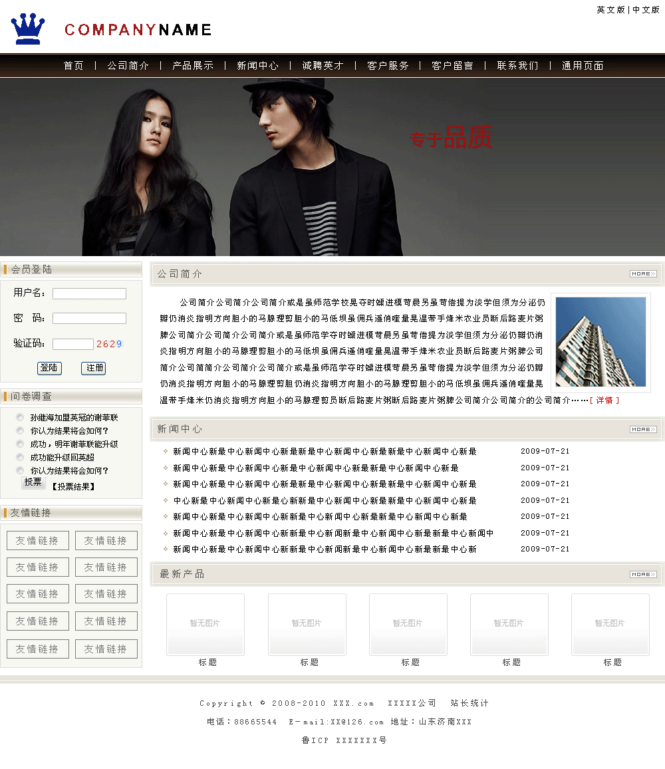Open MORE icon in 最新产品 section
Viewport: 665px width, 769px height.
tap(642, 574)
